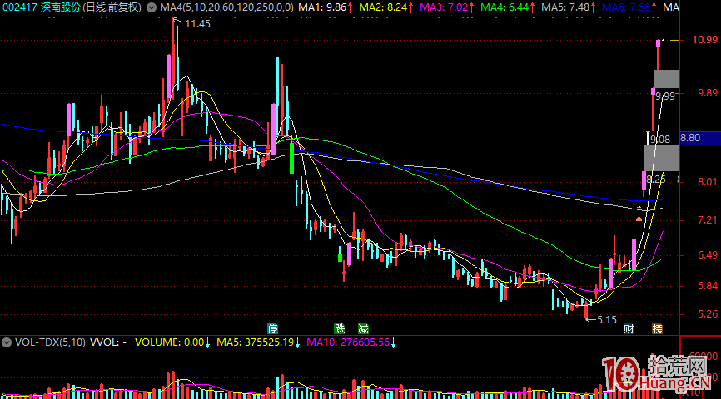Click the 减 holdings reduction marker
The width and height of the screenshot is (721, 399).
click(363, 328)
